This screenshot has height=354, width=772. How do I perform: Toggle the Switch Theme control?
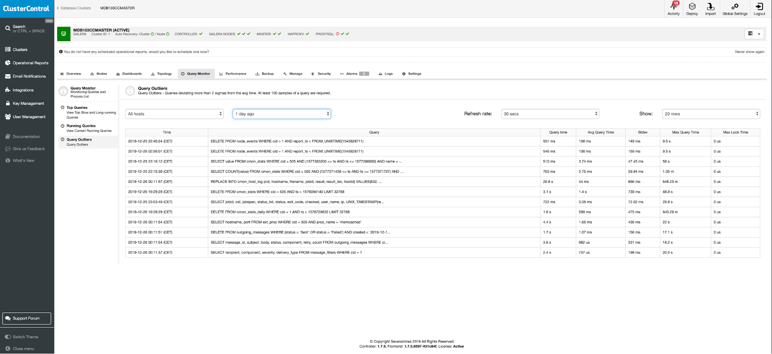(x=8, y=337)
